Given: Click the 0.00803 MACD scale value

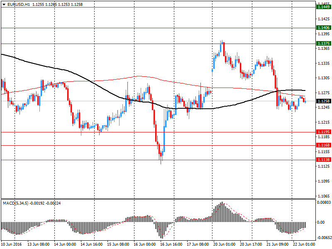Looking at the screenshot, I should point(324,203).
